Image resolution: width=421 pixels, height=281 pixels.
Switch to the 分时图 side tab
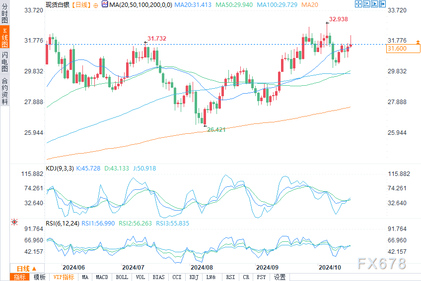pyautogui.click(x=4, y=14)
